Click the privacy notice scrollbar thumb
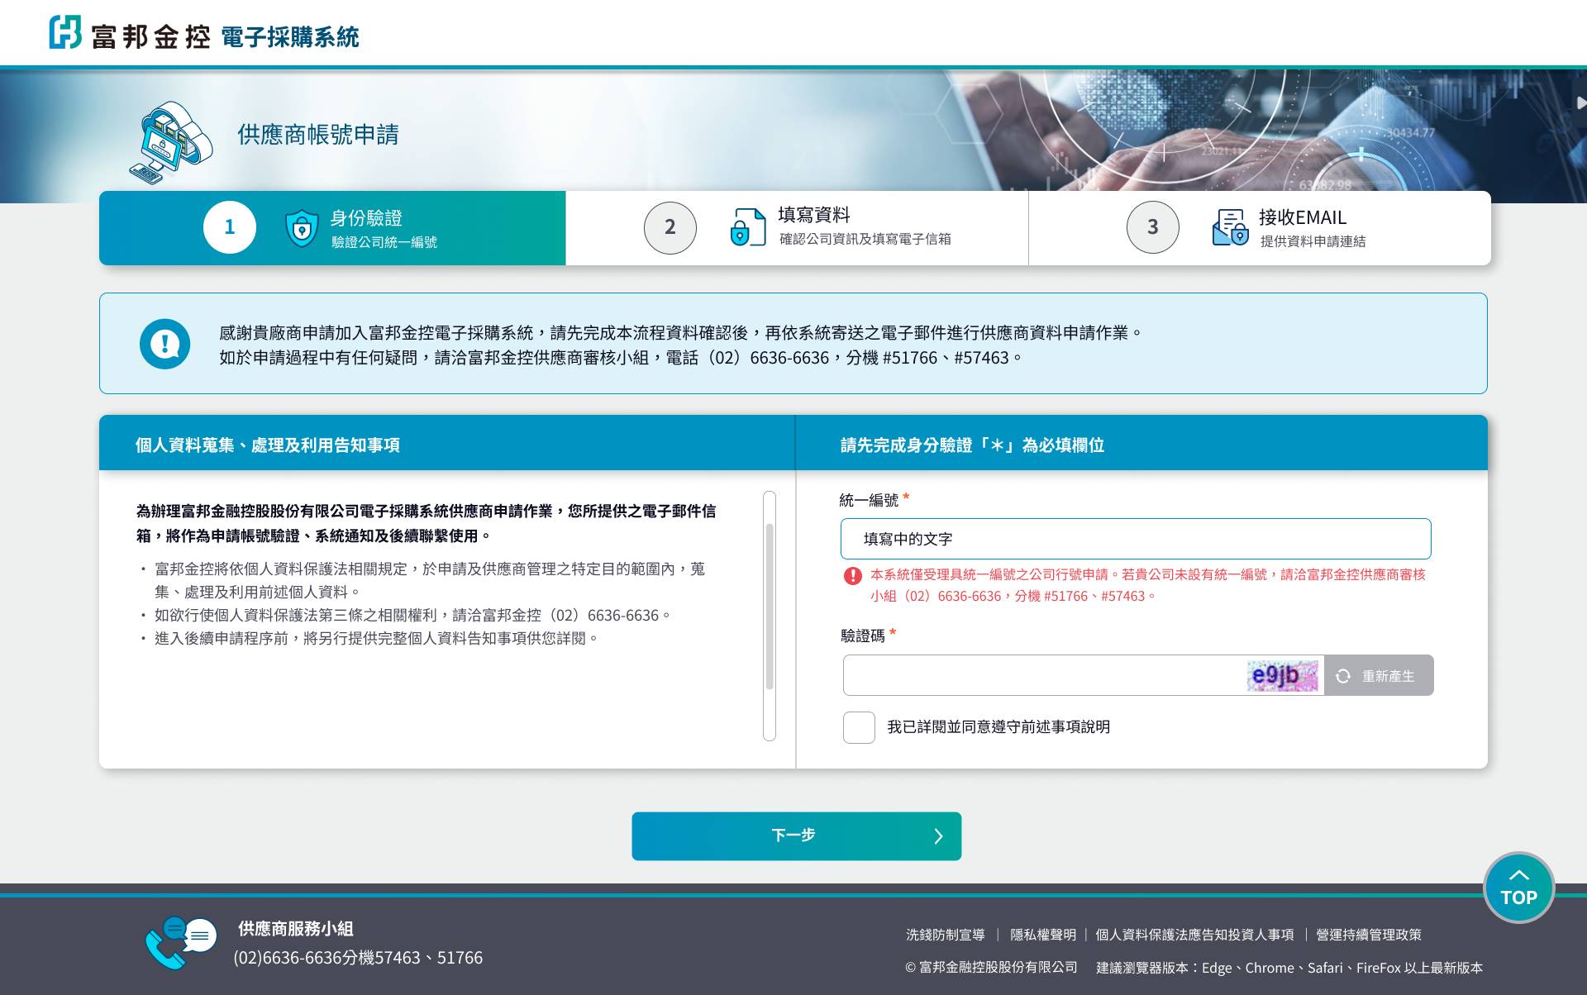 point(770,606)
